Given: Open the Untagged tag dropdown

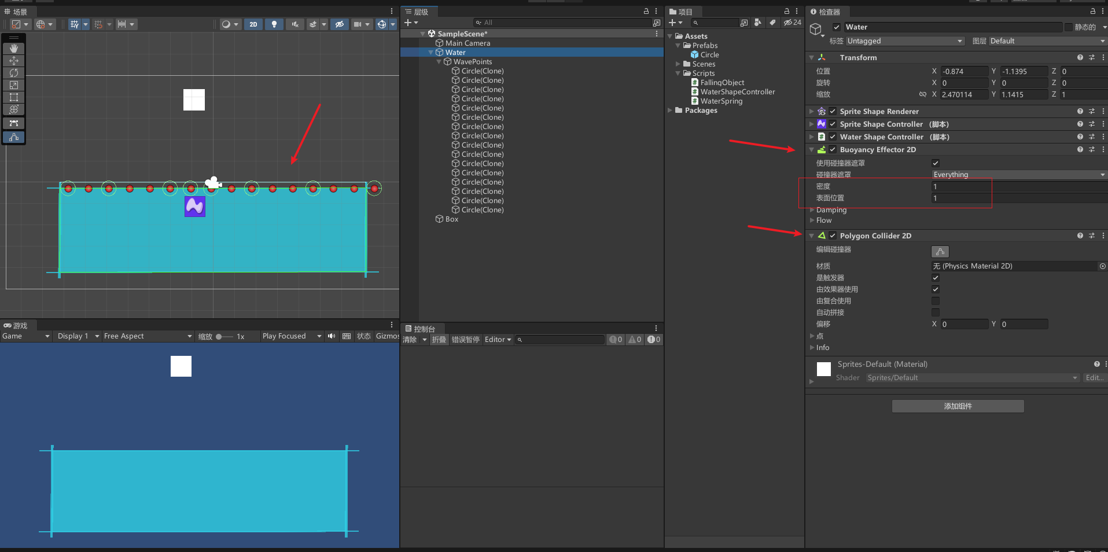Looking at the screenshot, I should 905,41.
